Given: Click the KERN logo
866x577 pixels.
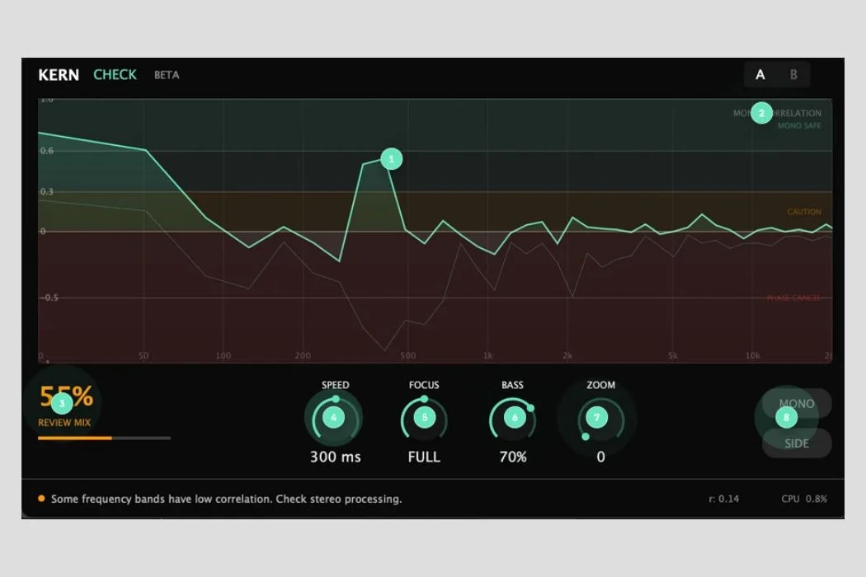Looking at the screenshot, I should click(x=59, y=75).
